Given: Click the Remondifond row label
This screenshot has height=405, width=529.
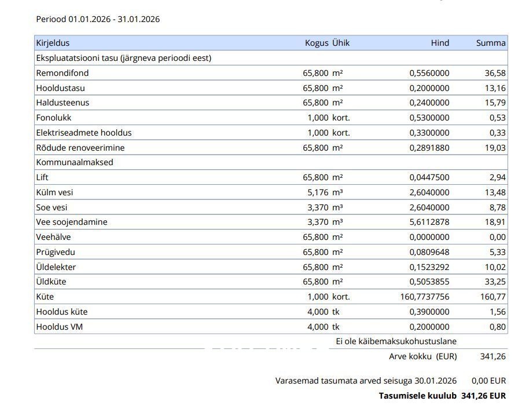Looking at the screenshot, I should (63, 73).
